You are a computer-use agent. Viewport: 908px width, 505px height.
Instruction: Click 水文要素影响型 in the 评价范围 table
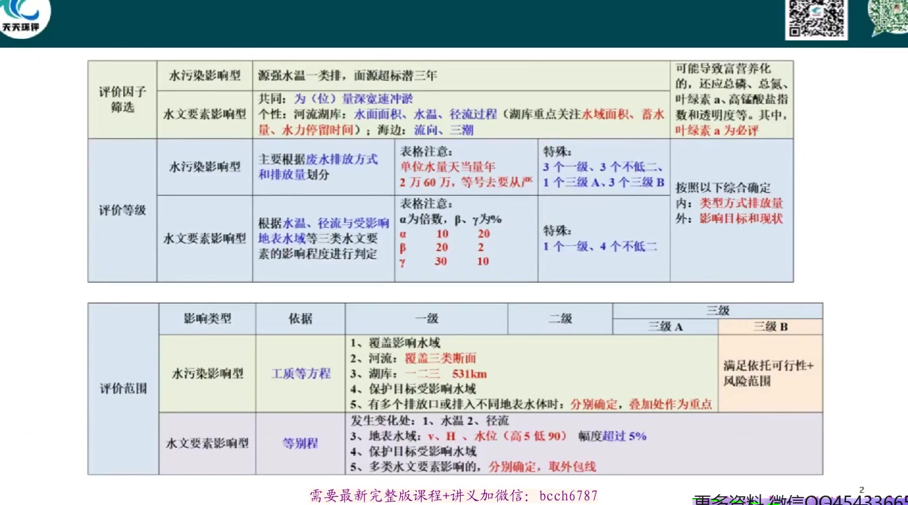click(207, 443)
